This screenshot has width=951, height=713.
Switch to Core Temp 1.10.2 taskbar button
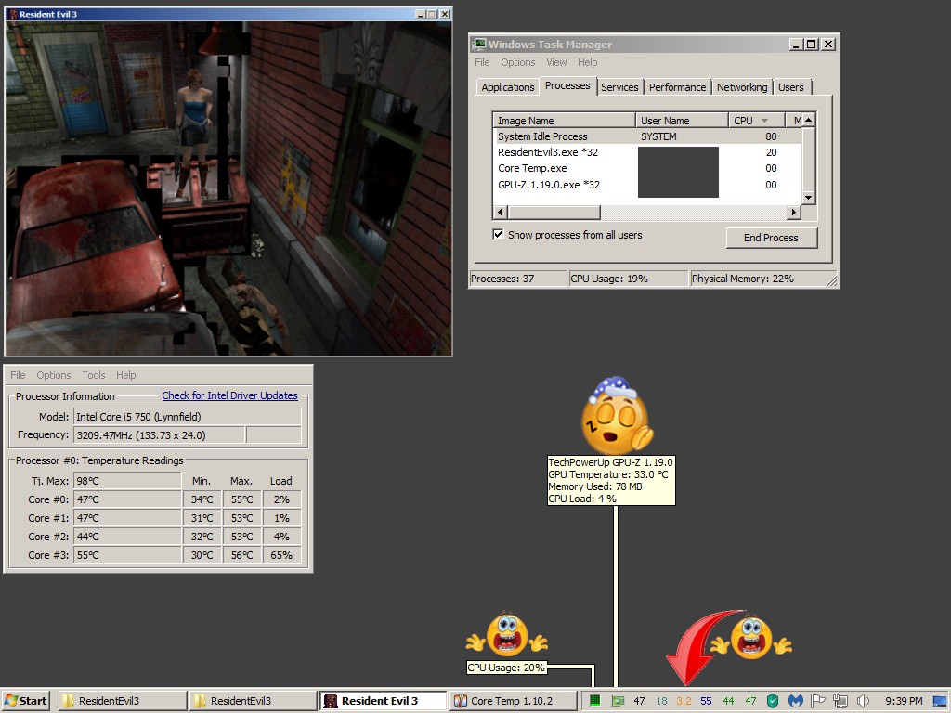[x=513, y=701]
